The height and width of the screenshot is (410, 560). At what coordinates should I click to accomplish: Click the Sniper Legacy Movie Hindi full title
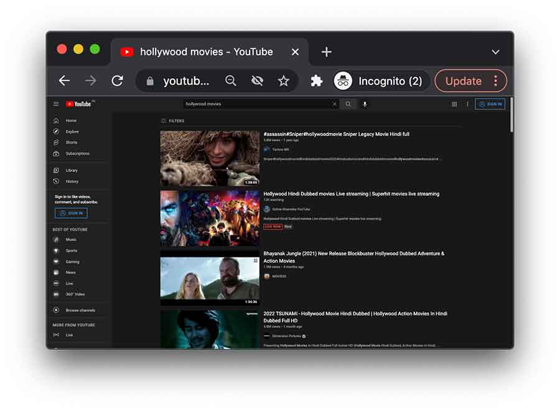[336, 134]
